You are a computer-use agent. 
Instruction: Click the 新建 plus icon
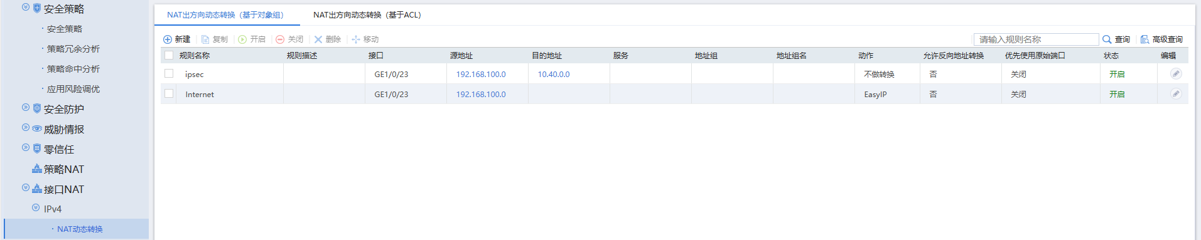pyautogui.click(x=168, y=39)
